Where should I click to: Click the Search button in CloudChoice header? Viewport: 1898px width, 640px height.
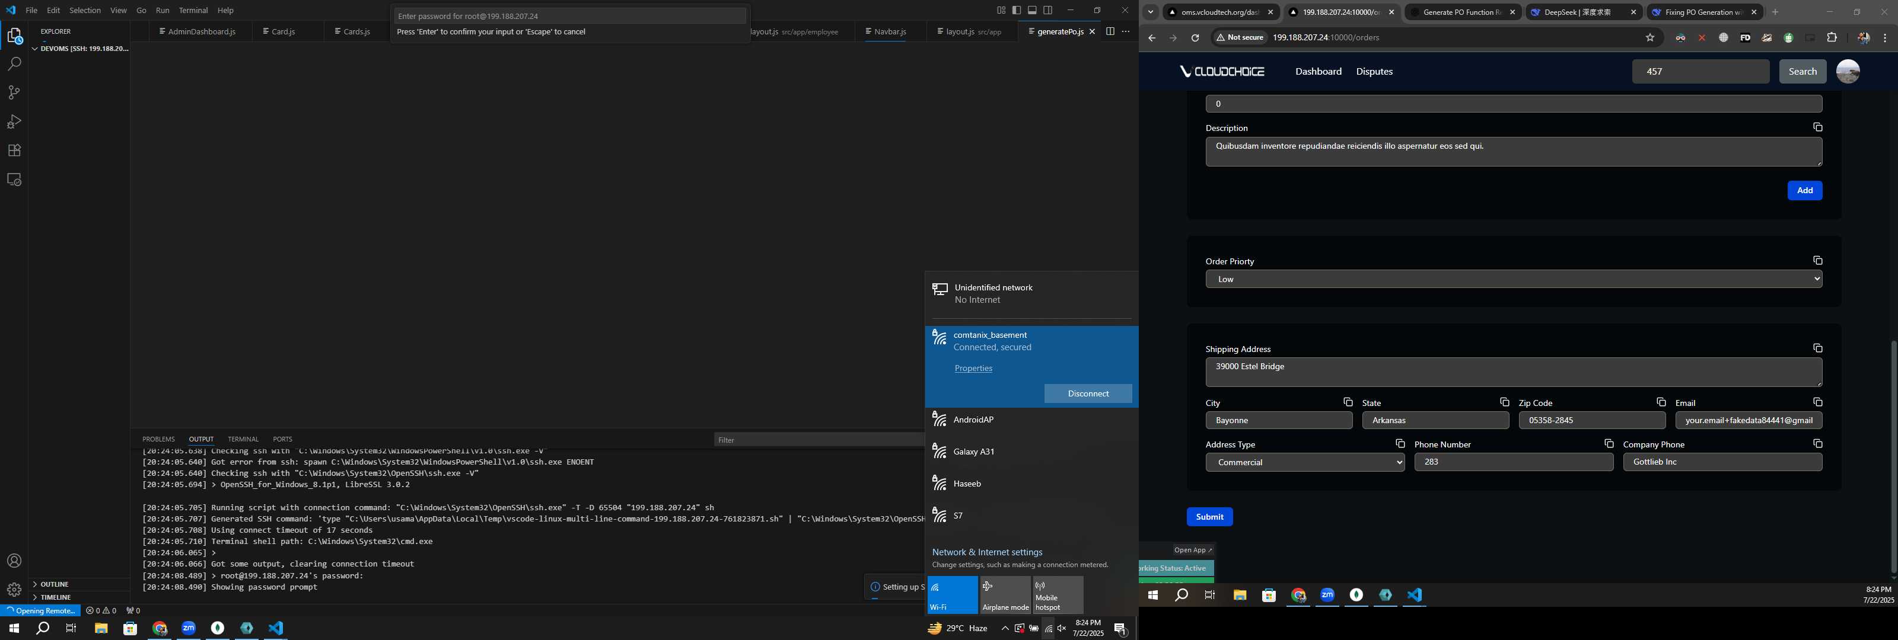tap(1803, 72)
